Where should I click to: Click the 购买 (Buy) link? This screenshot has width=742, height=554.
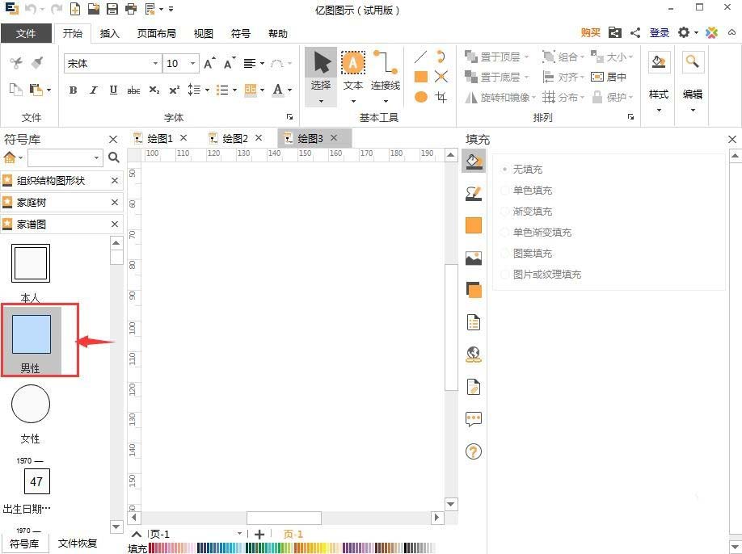pos(590,32)
